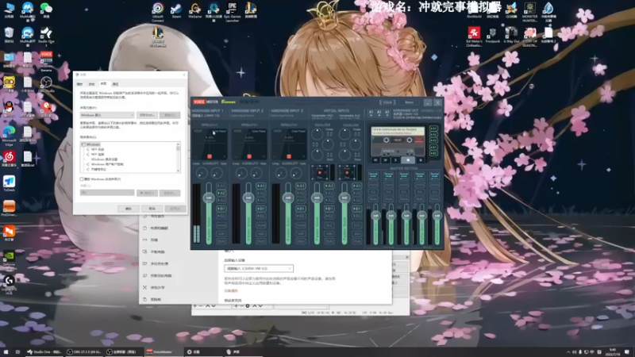Image resolution: width=635 pixels, height=357 pixels.
Task: Open the Voicemeeter Banana desktop shortcut
Action: click(x=46, y=61)
